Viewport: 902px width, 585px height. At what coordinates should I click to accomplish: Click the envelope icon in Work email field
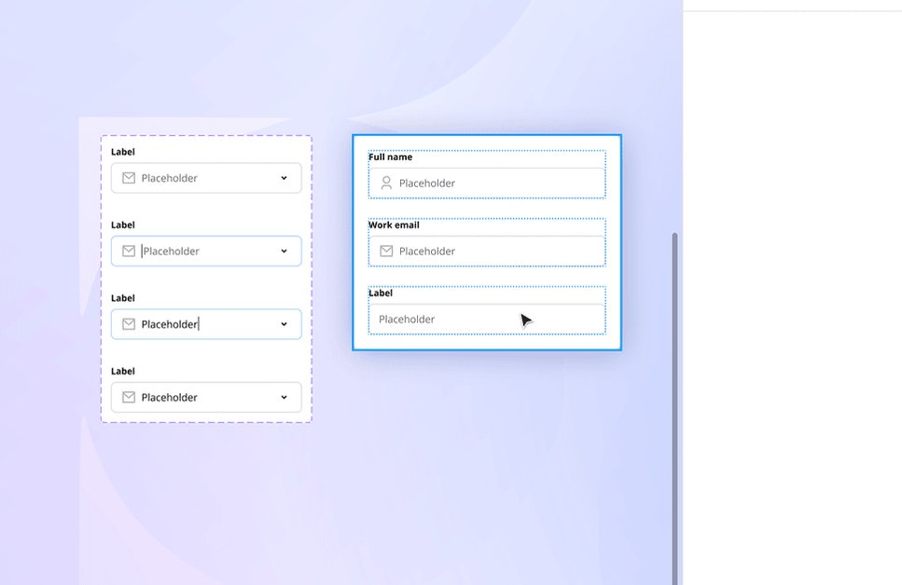[x=386, y=252]
